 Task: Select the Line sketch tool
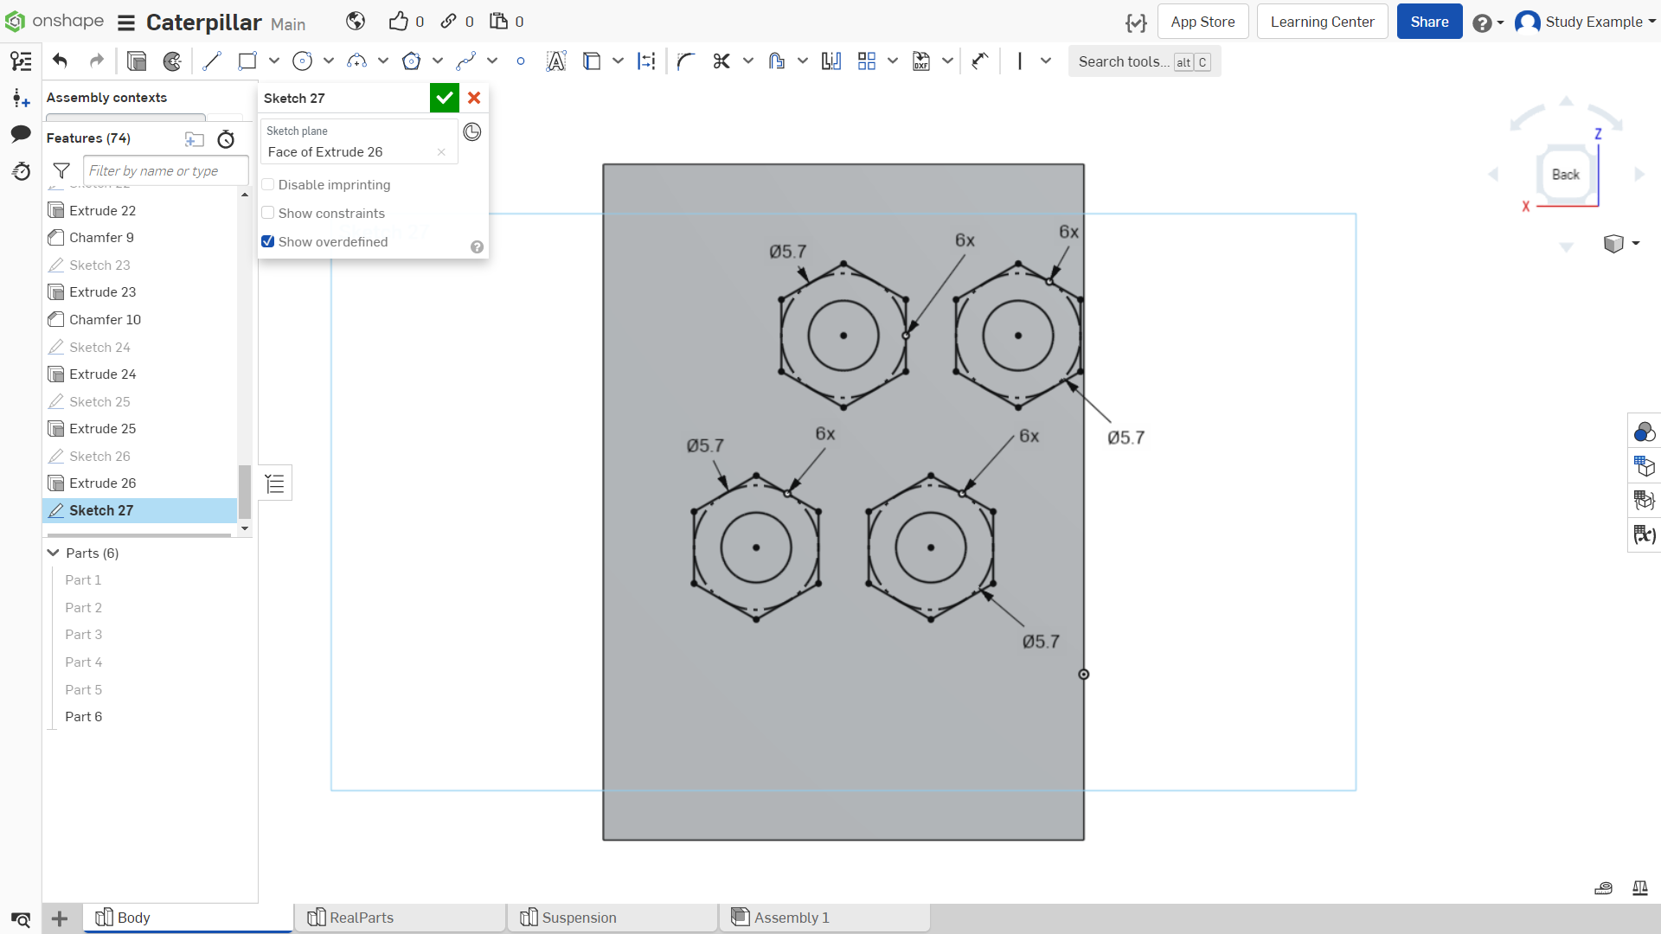[212, 61]
